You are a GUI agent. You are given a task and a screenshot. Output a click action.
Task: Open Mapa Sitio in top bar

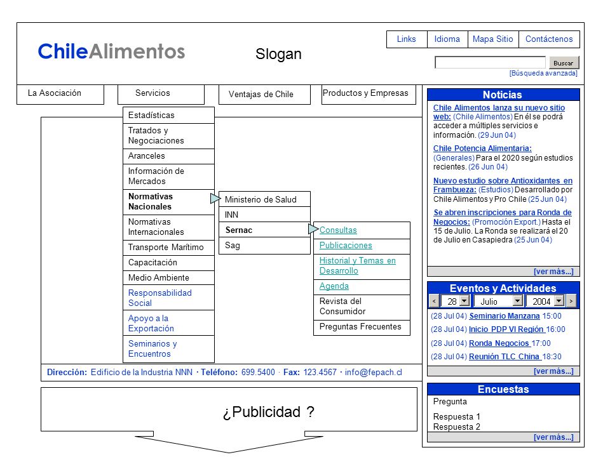tap(493, 39)
